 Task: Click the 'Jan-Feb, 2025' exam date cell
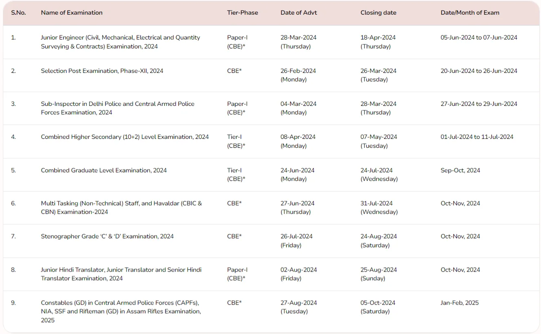tap(459, 303)
